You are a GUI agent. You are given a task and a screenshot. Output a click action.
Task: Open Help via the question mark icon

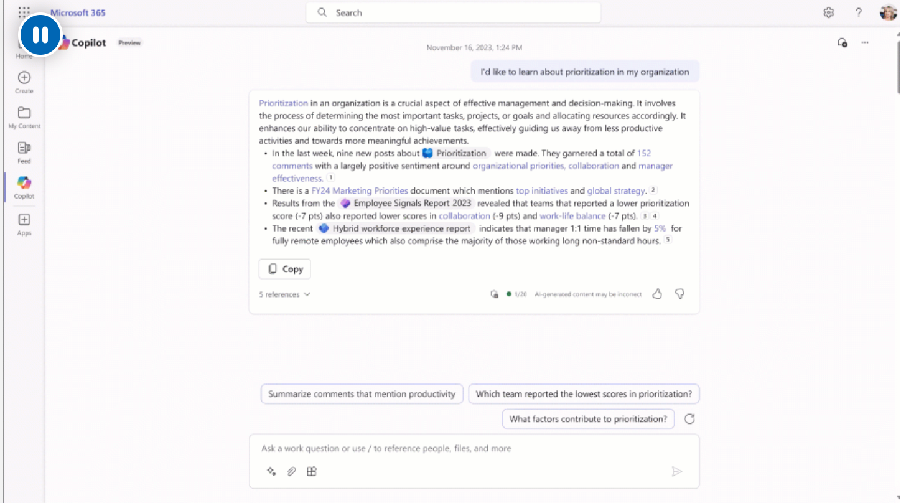coord(859,12)
